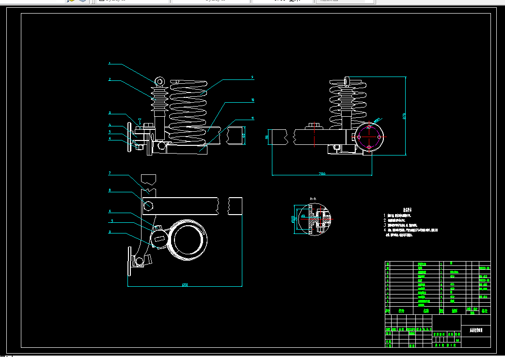Click the drawing title cell in title block
Image resolution: width=505 pixels, height=357 pixels.
476,331
